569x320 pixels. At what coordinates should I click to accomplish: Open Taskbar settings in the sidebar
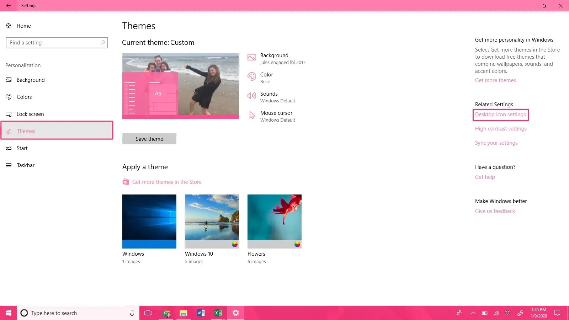(57, 165)
